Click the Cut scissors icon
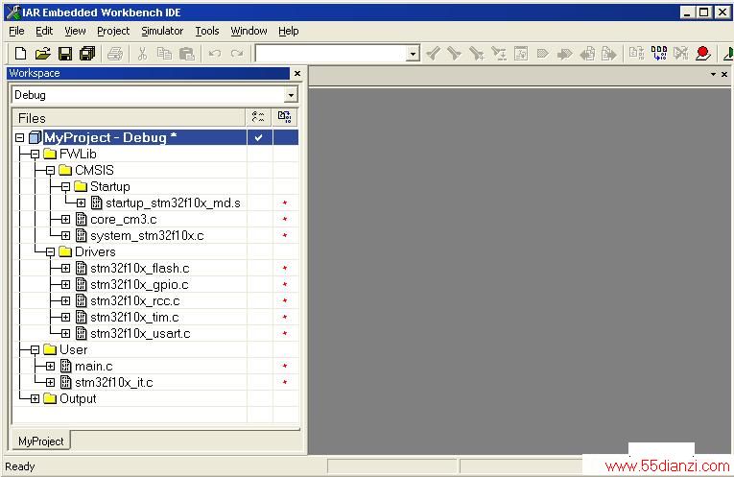Viewport: 734px width, 477px height. (x=142, y=54)
